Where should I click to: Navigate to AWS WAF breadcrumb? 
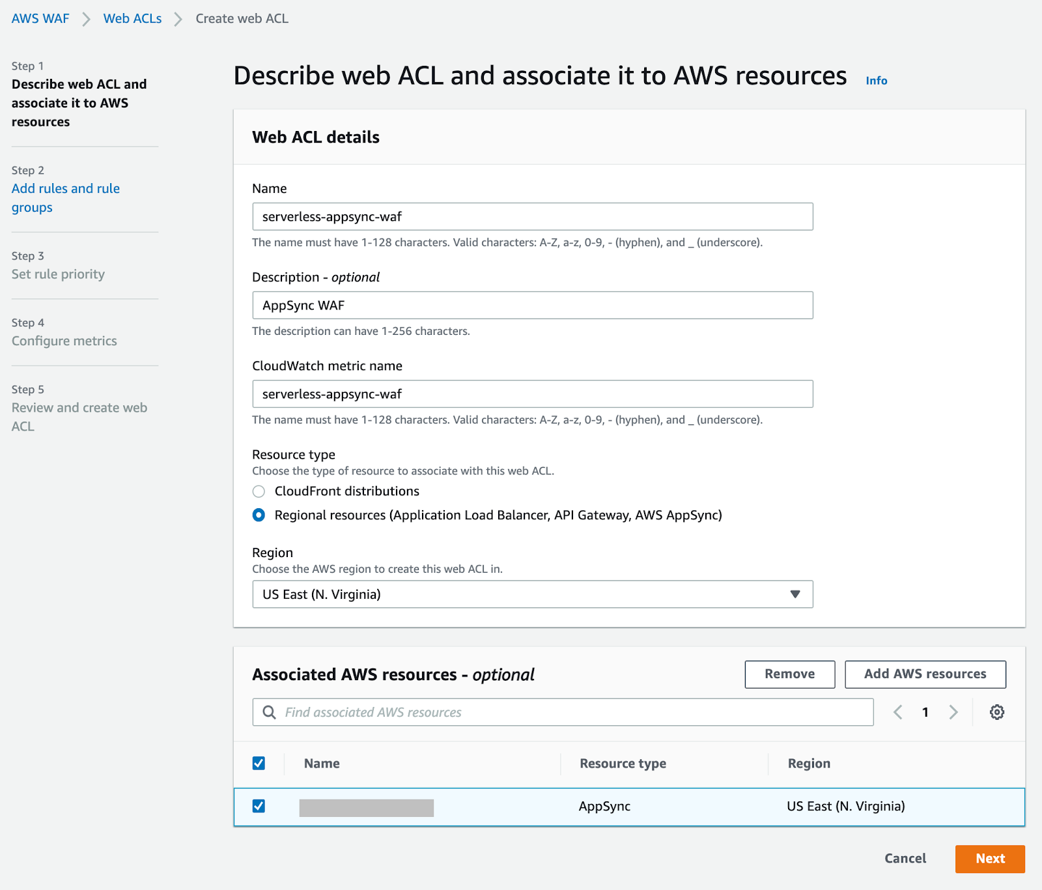tap(40, 19)
